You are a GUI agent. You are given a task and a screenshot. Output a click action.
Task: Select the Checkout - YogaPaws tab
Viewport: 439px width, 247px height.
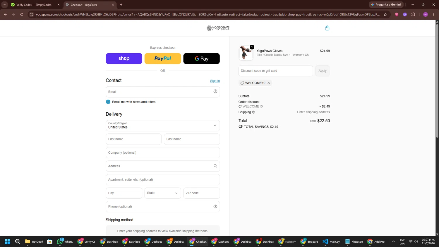(x=90, y=5)
